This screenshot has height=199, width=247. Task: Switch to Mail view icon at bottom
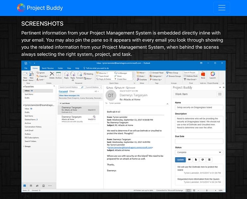25,186
